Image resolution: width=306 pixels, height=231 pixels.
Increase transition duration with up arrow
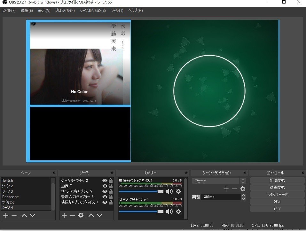point(243,195)
